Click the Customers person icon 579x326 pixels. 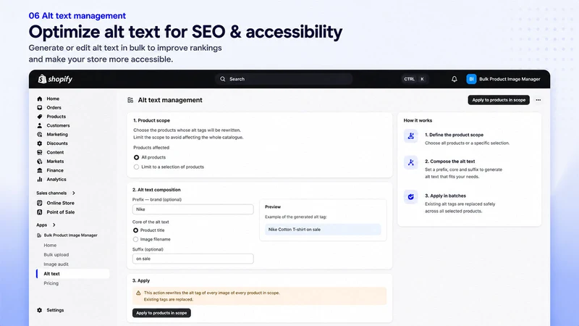(40, 125)
